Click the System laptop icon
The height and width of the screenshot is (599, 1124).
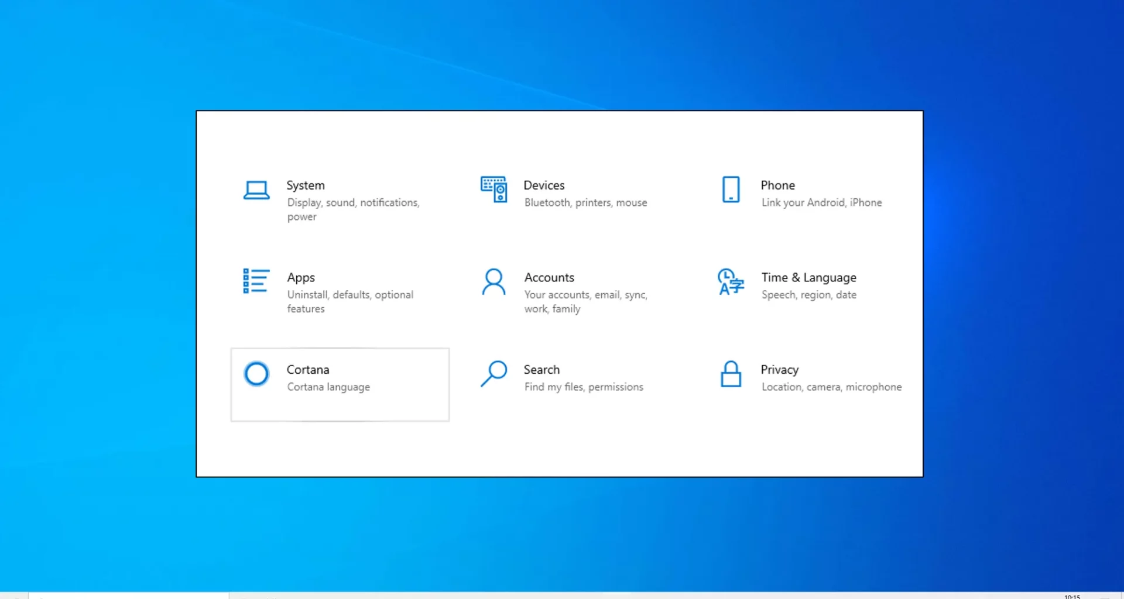pos(256,190)
